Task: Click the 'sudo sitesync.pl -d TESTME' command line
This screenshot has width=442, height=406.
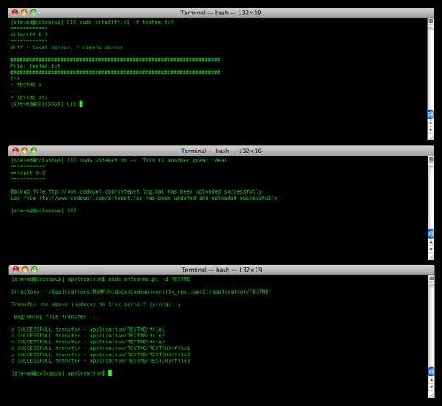Action: pyautogui.click(x=101, y=279)
